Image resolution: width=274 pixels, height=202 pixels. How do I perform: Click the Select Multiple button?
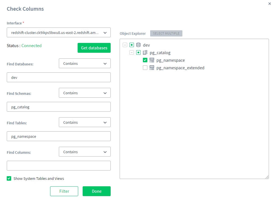166,33
